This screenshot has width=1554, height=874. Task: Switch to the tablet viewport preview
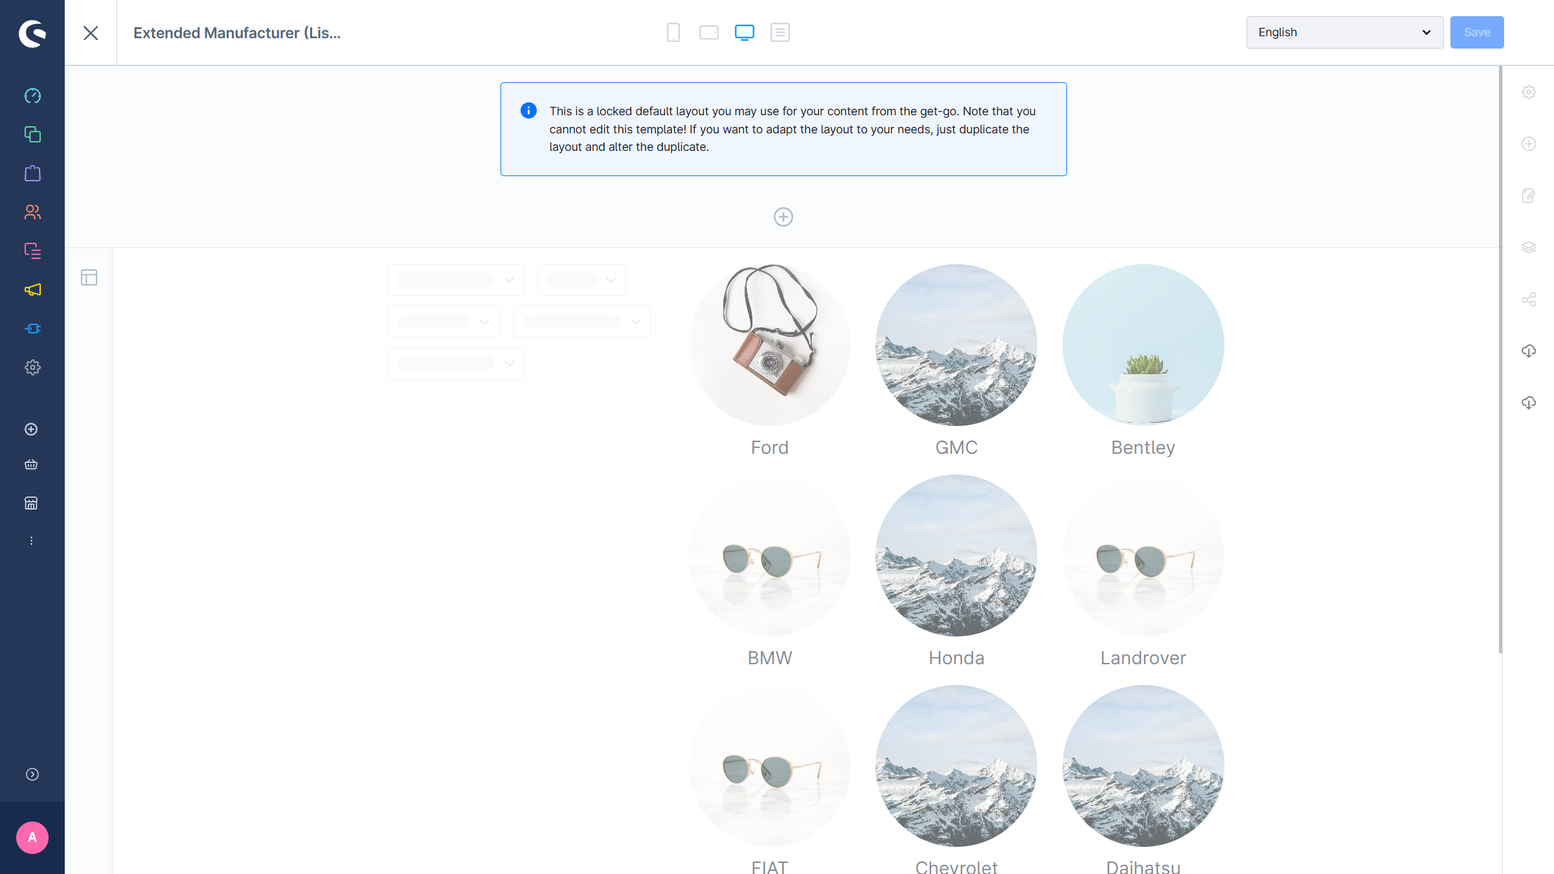coord(709,32)
